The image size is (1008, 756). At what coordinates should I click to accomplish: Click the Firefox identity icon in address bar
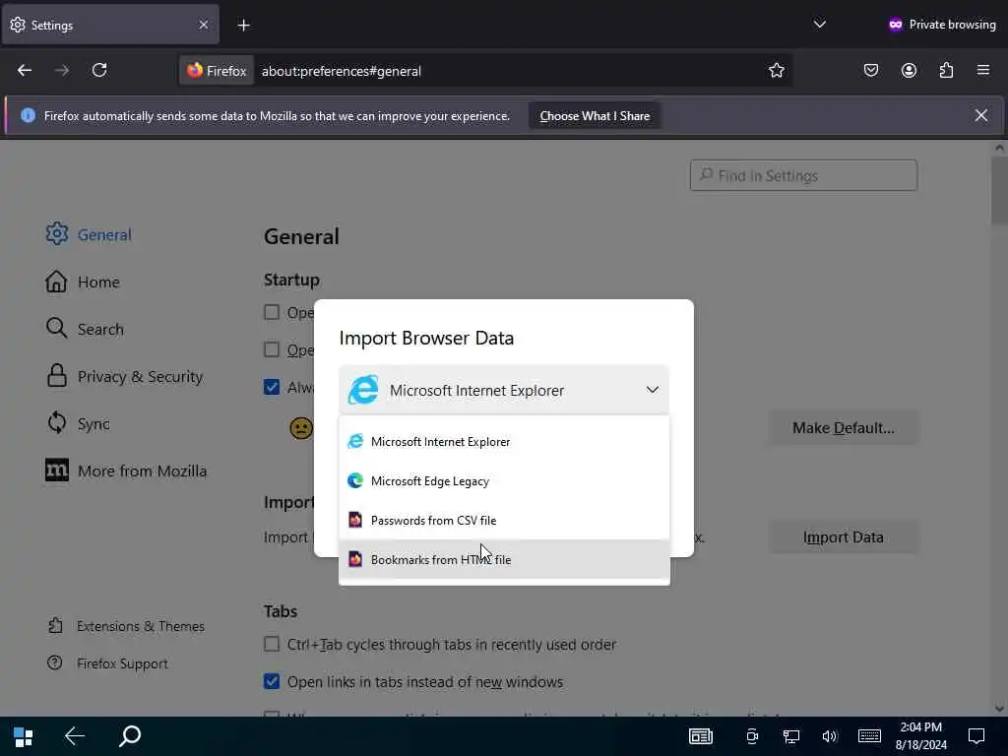[x=217, y=71]
